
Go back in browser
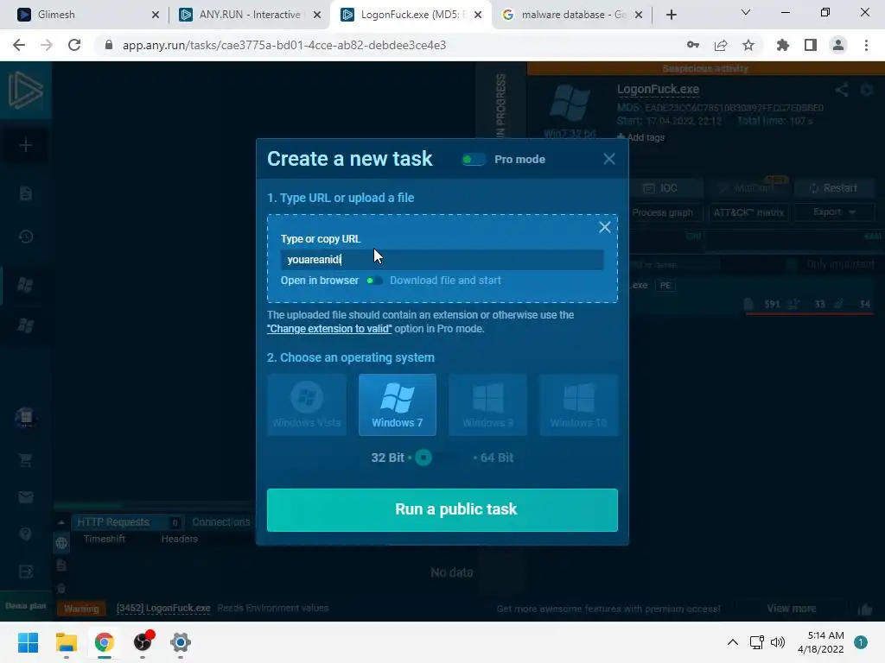point(19,45)
